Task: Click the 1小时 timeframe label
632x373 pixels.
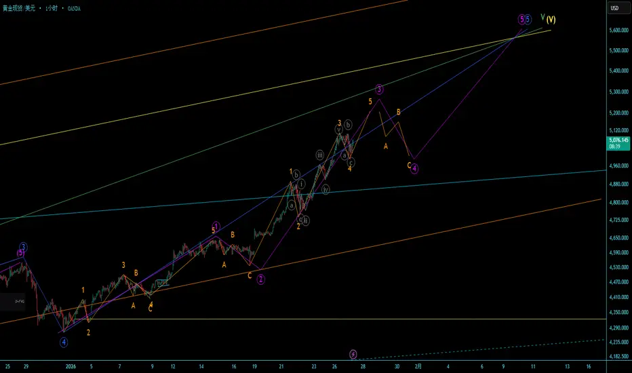Action: coord(52,8)
